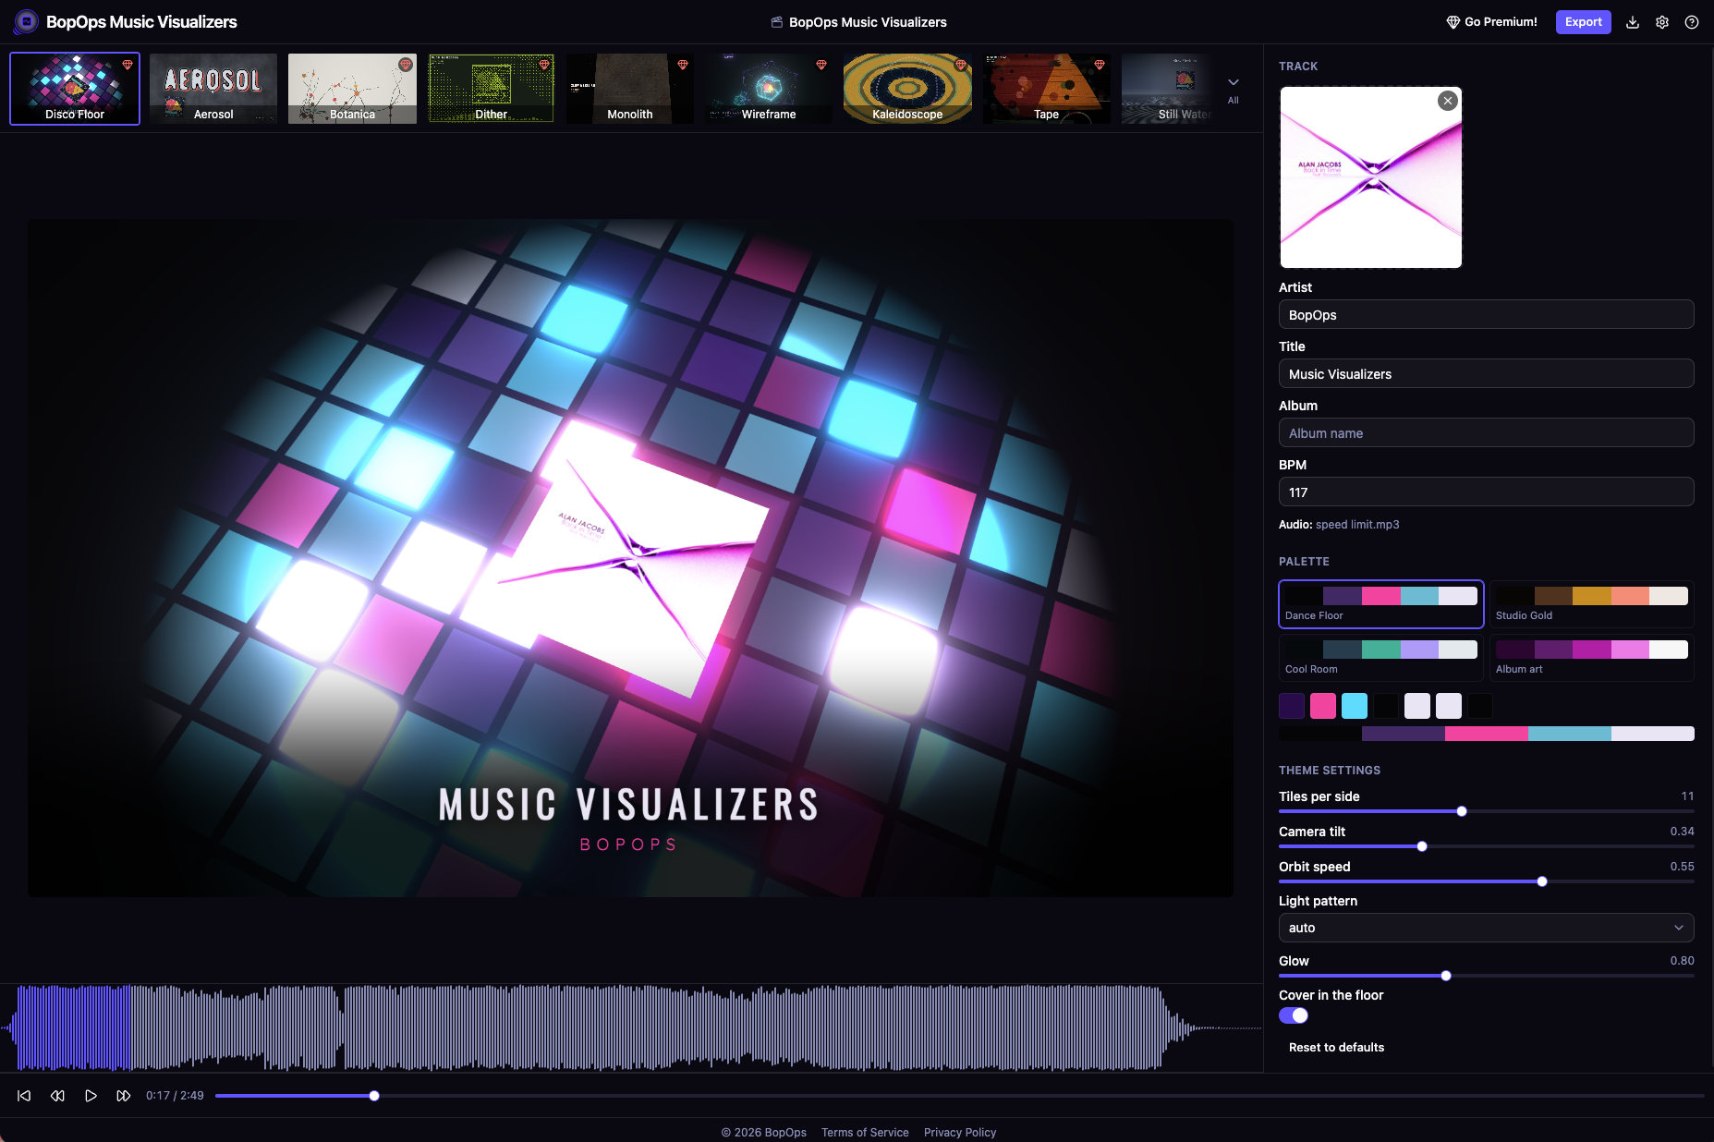
Task: Click the premium badge on Botanica thumbnail
Action: pos(405,65)
